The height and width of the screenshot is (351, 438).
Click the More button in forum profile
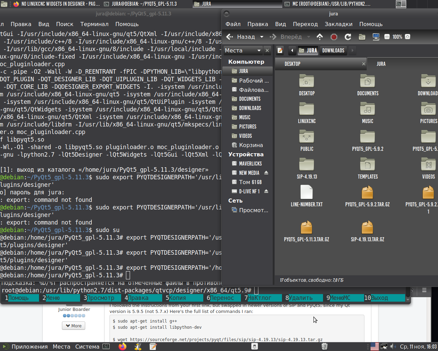click(x=74, y=326)
